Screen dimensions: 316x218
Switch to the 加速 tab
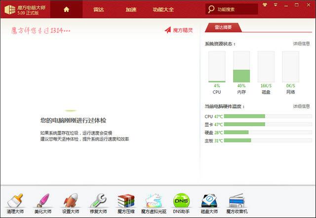(131, 9)
